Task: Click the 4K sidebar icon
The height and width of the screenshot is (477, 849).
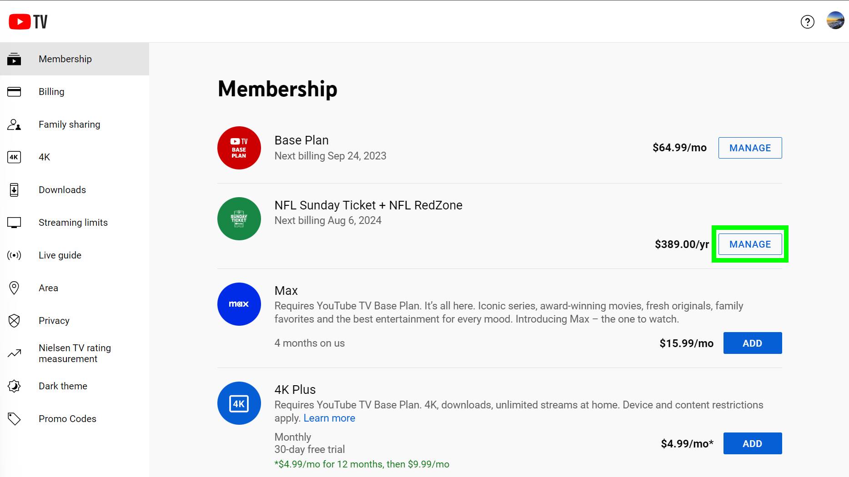Action: (x=14, y=157)
